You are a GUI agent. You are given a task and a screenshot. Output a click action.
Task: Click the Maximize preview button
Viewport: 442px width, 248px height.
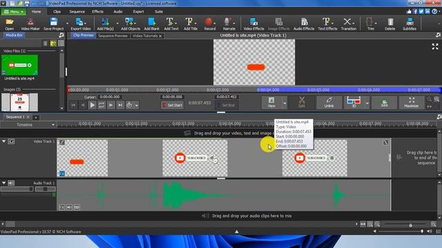coord(411,103)
